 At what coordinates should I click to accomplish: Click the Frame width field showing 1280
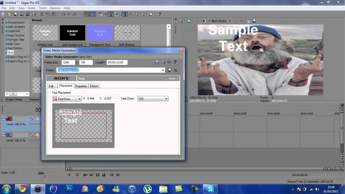pos(68,62)
